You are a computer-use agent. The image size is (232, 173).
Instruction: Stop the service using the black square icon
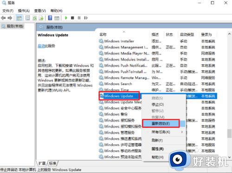point(72,18)
